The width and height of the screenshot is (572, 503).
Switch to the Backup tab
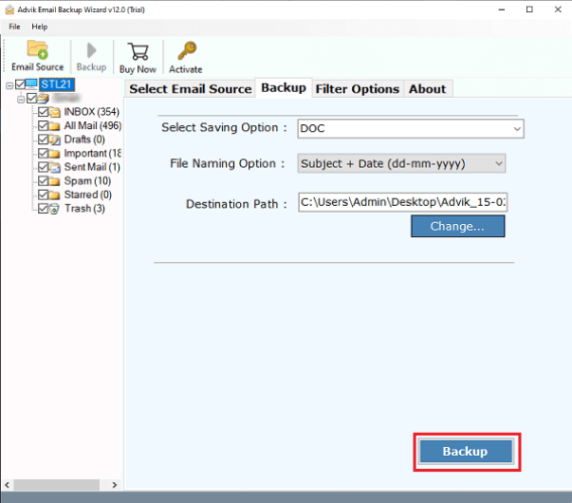coord(284,88)
